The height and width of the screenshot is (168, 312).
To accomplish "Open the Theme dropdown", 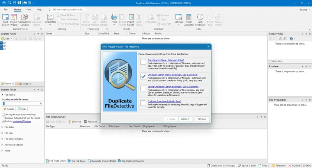I will [x=305, y=9].
